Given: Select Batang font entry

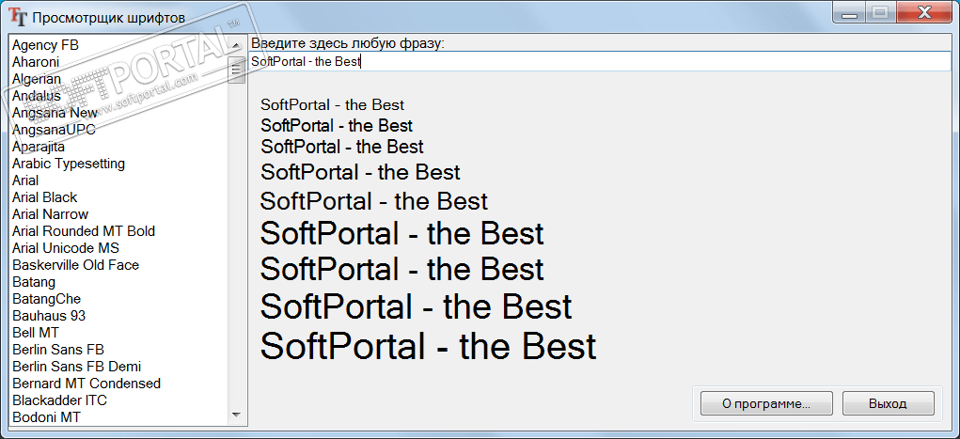Looking at the screenshot, I should [34, 282].
